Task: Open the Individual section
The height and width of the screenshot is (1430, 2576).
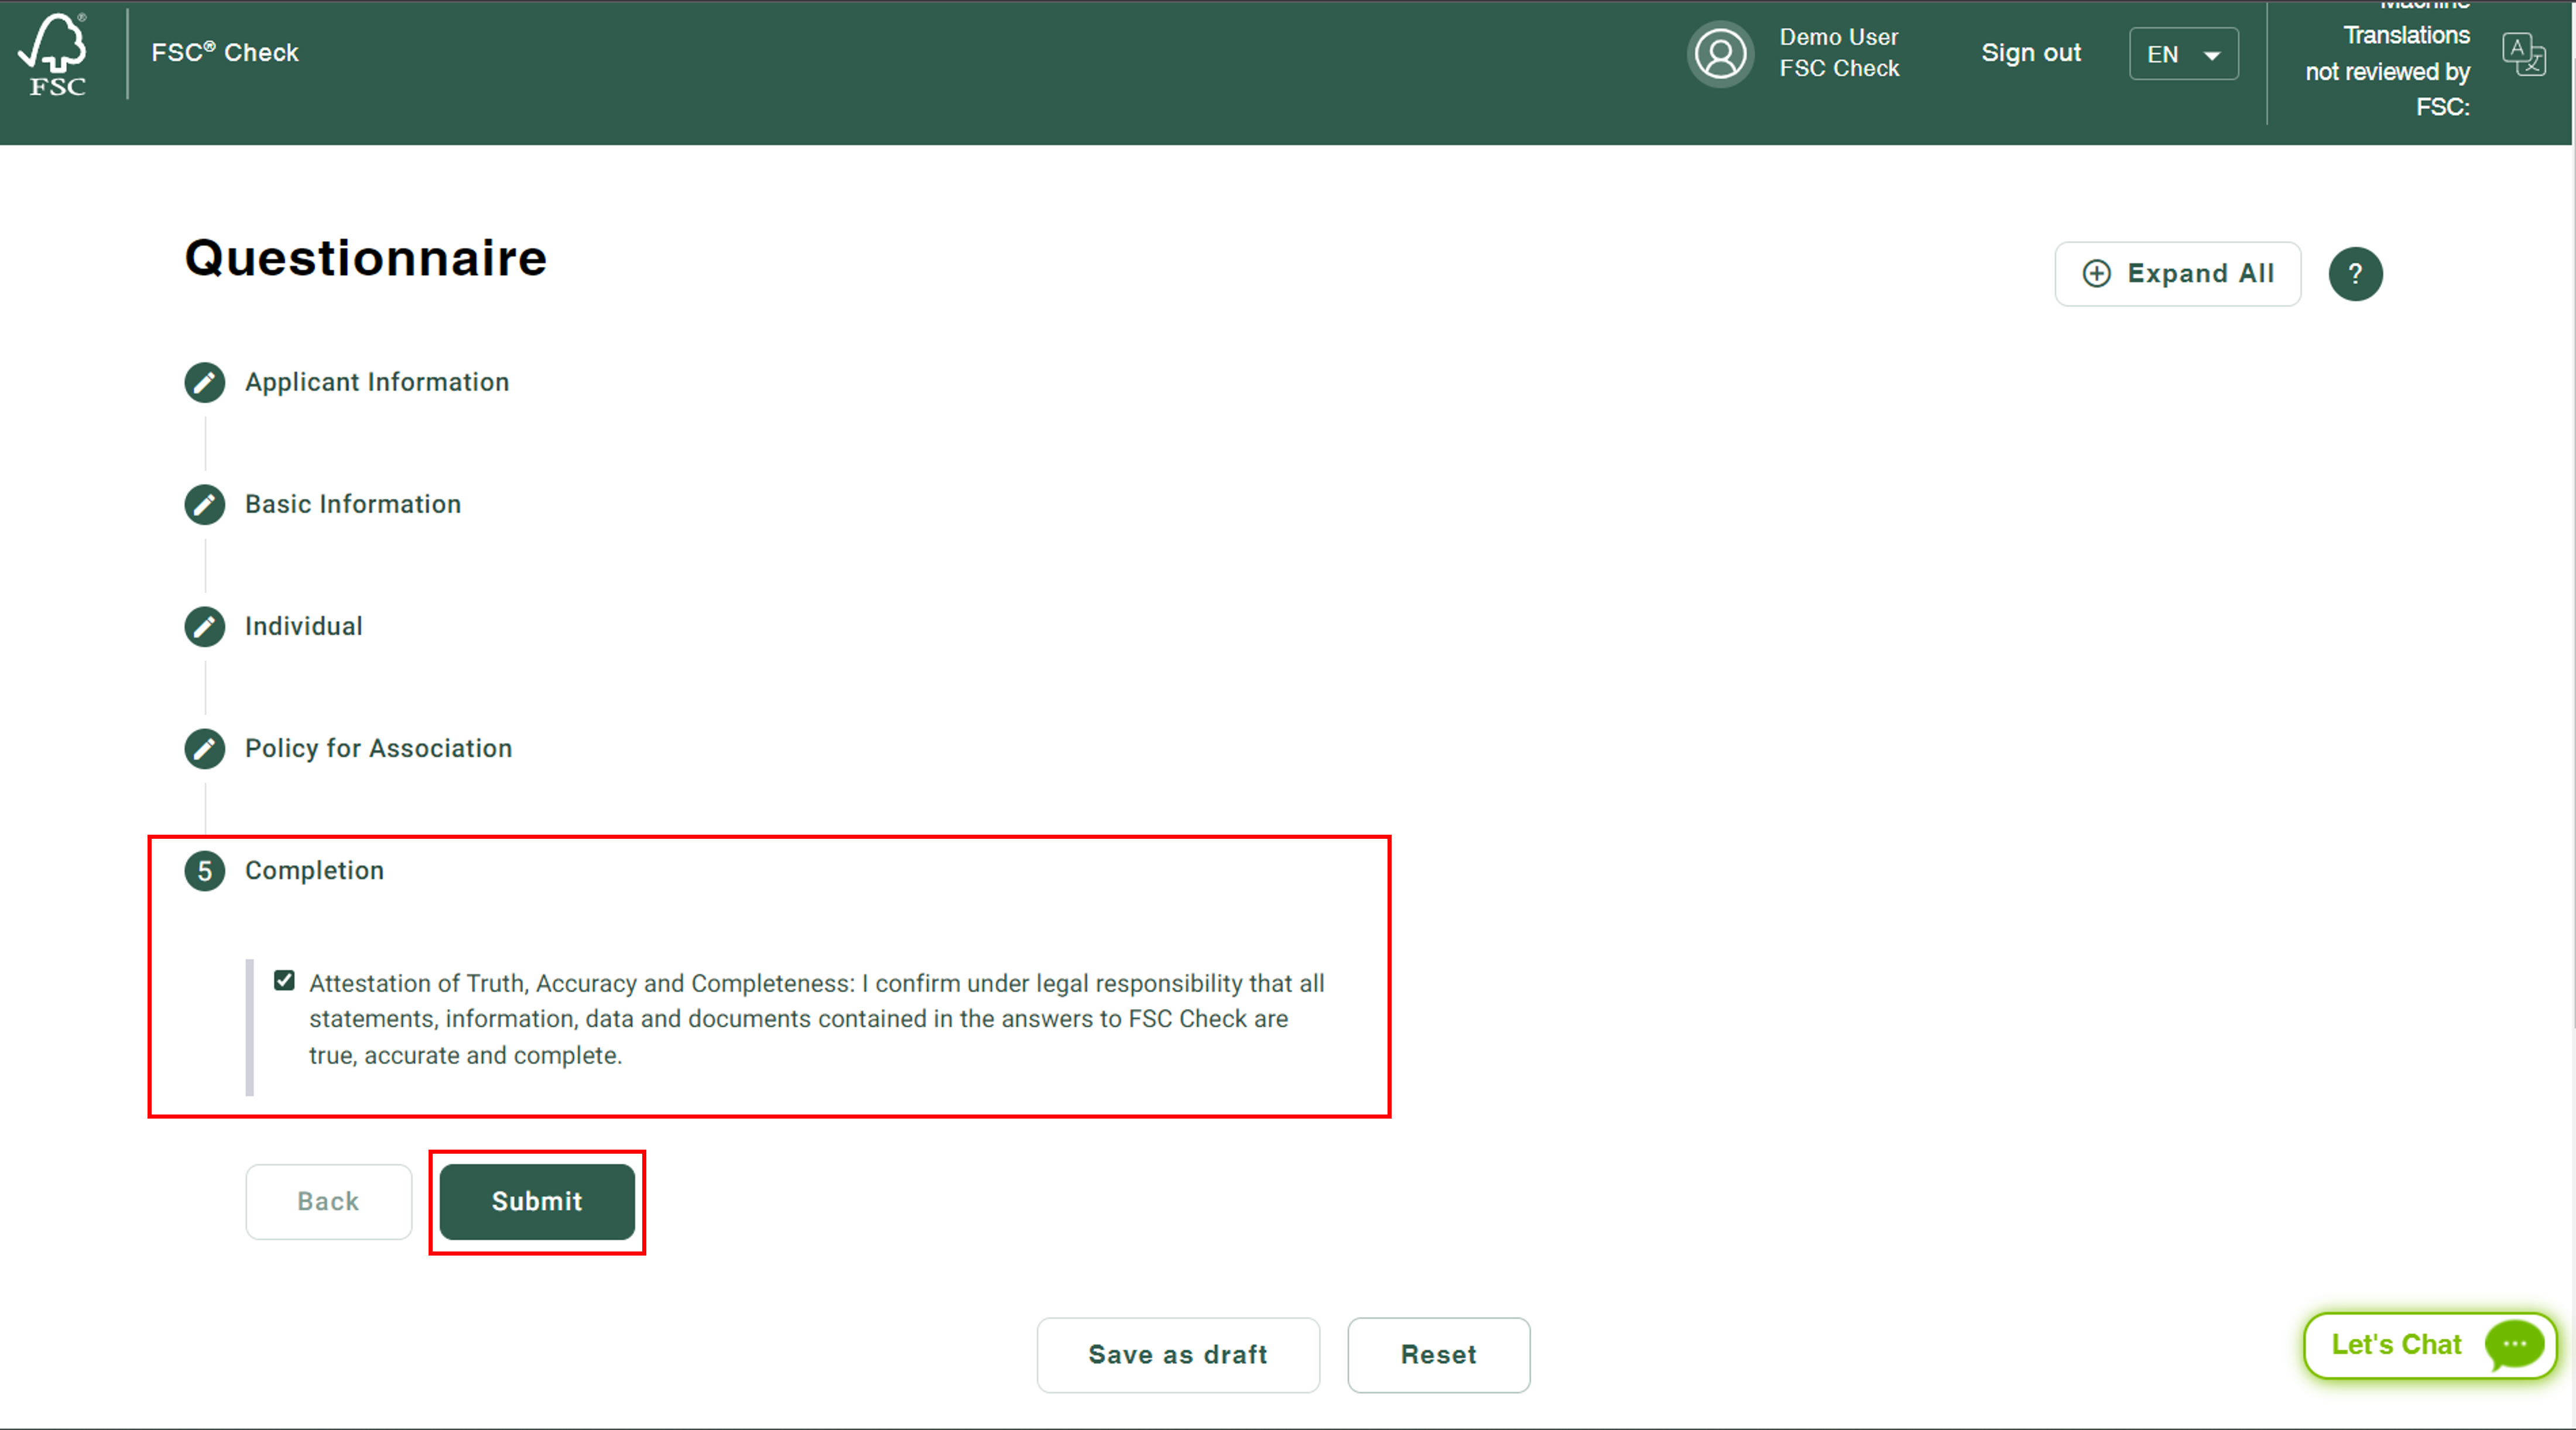Action: (x=304, y=627)
